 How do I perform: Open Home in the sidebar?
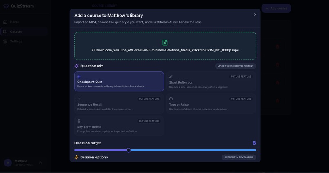click(x=24, y=22)
